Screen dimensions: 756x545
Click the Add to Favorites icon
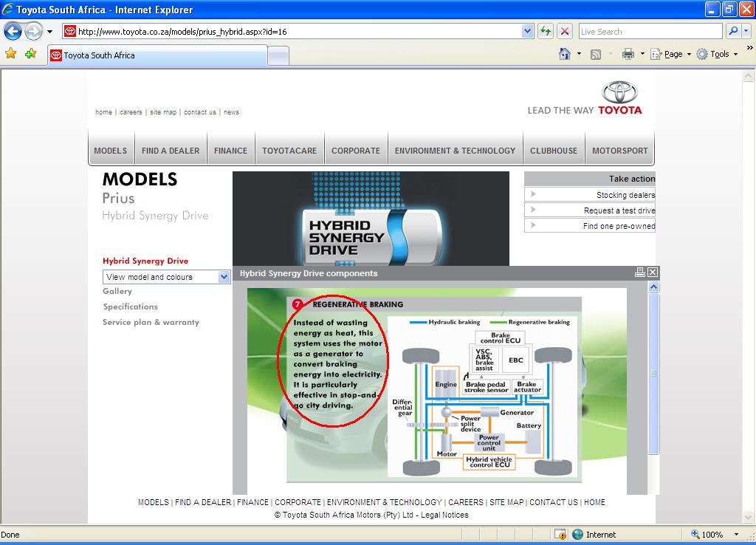coord(31,54)
